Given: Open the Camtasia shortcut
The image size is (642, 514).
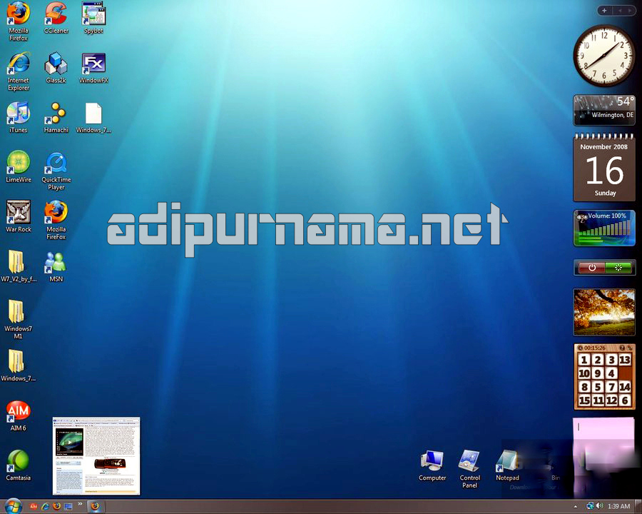Looking at the screenshot, I should coord(18,465).
